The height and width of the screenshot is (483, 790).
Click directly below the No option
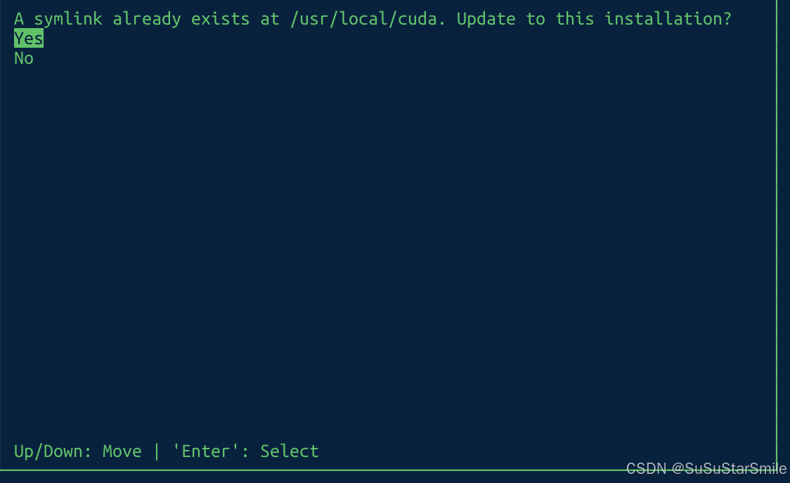(x=23, y=77)
